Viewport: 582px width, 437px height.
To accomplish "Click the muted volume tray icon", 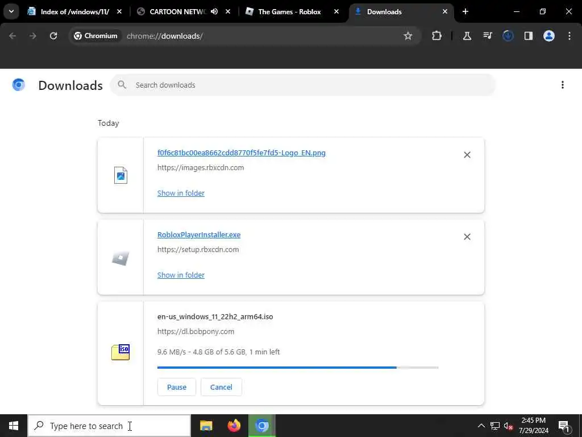I will point(508,426).
